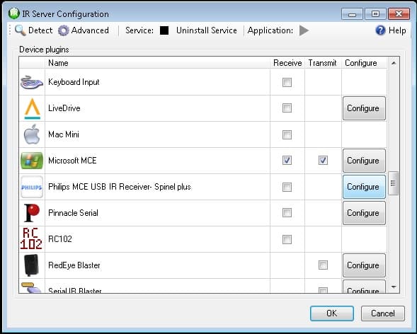Open Advanced settings gear icon
Image resolution: width=417 pixels, height=334 pixels.
63,30
